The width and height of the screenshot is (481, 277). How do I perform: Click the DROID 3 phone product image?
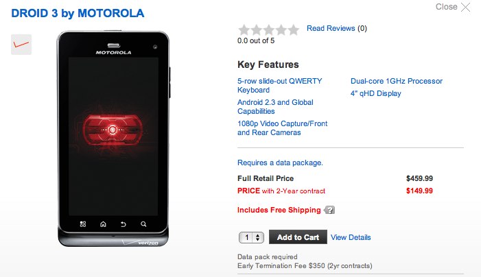point(113,138)
